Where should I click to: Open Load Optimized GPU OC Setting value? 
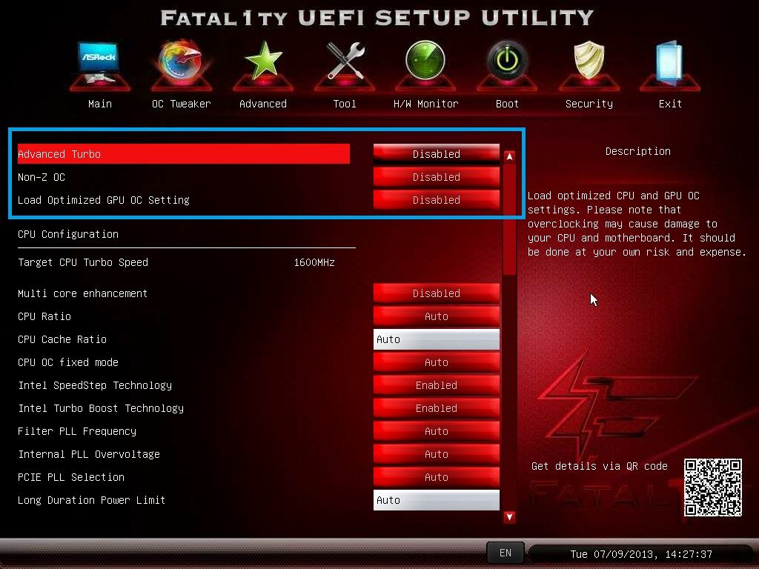[x=436, y=200]
